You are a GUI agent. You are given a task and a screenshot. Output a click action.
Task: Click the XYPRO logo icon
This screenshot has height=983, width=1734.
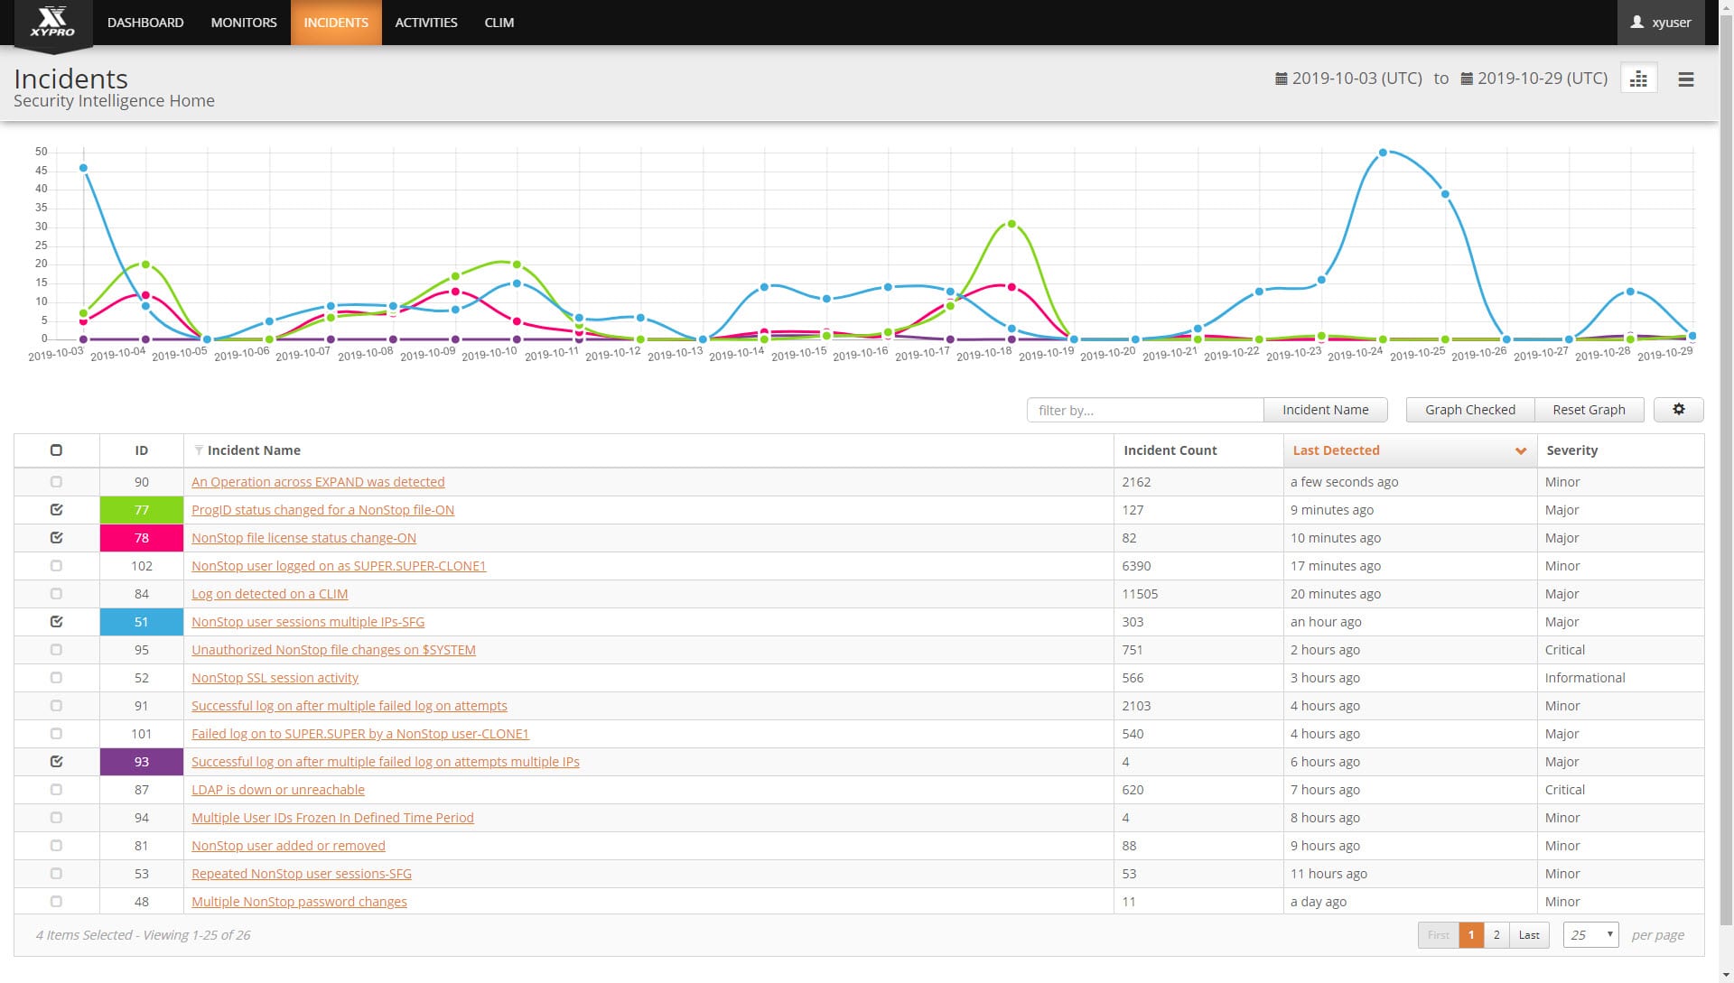[52, 22]
